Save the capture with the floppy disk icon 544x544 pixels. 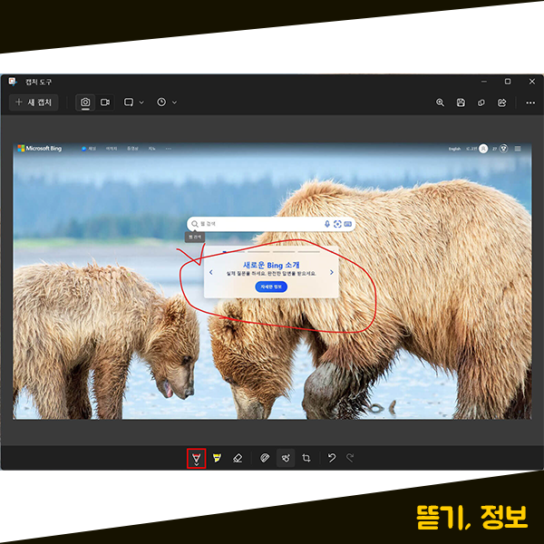coord(461,102)
